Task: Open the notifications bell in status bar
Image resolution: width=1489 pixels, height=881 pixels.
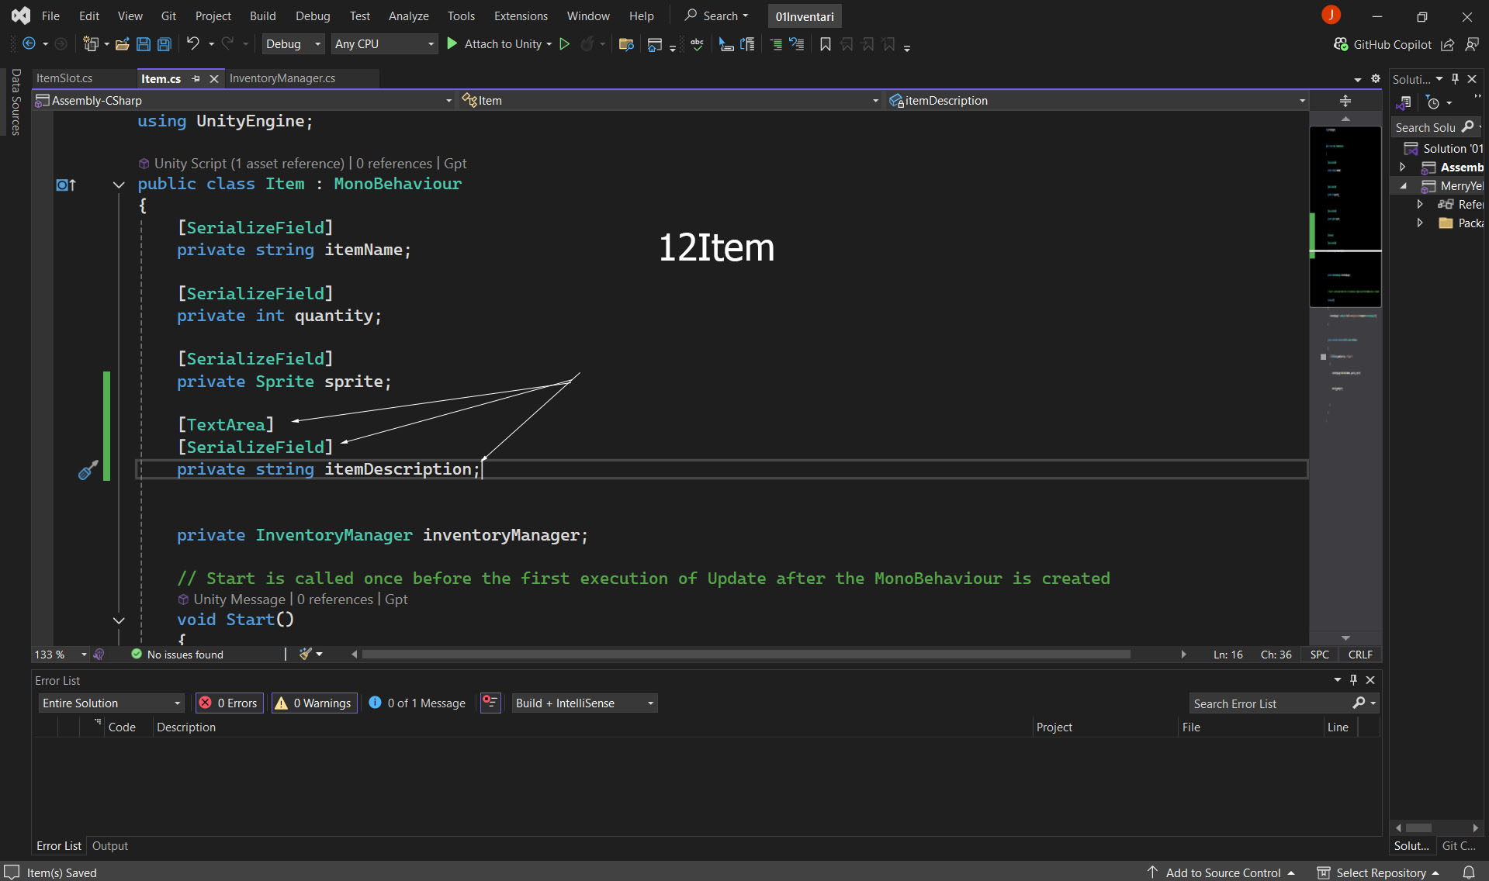Action: [x=1468, y=872]
